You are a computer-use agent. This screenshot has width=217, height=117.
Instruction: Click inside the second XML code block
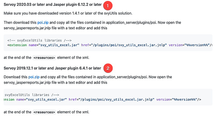click(108, 97)
